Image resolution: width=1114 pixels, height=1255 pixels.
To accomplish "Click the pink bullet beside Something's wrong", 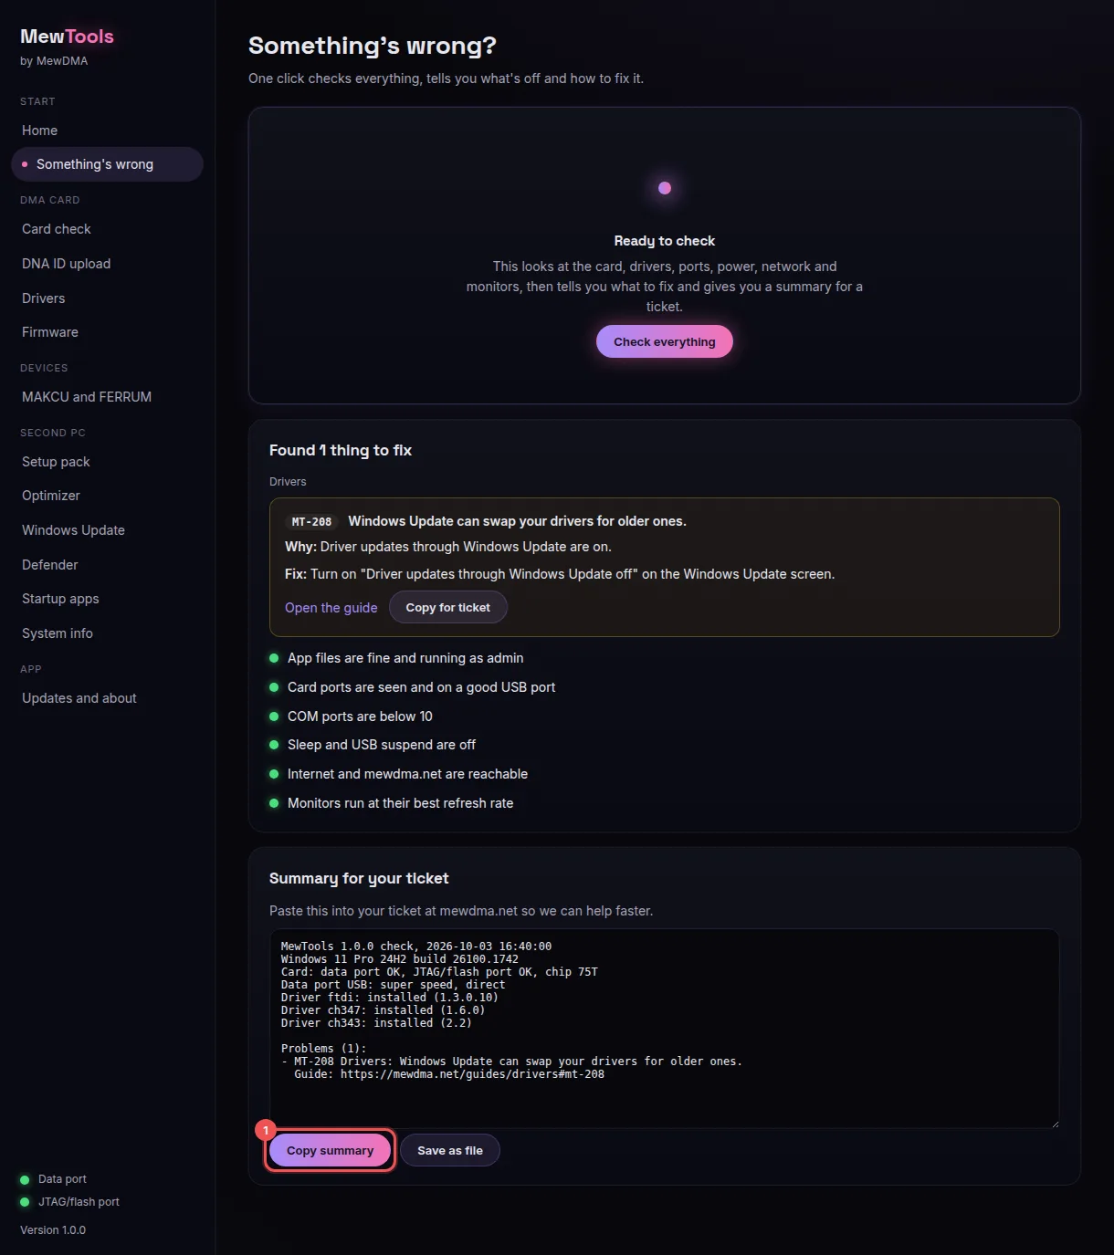I will coord(25,164).
